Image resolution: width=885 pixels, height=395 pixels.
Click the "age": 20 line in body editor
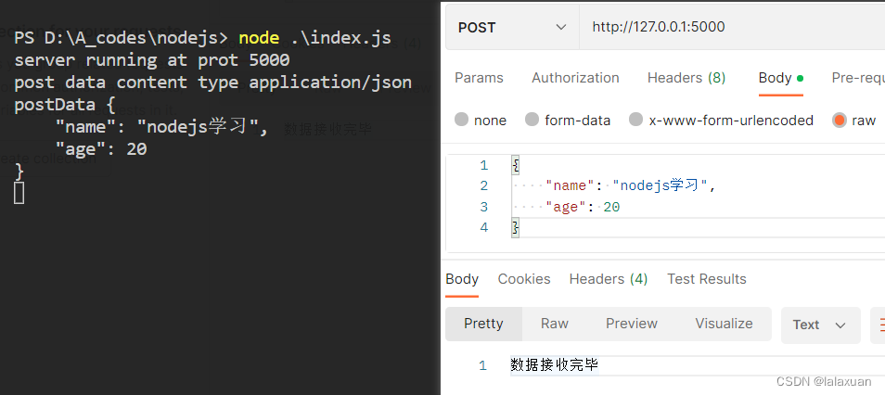583,207
